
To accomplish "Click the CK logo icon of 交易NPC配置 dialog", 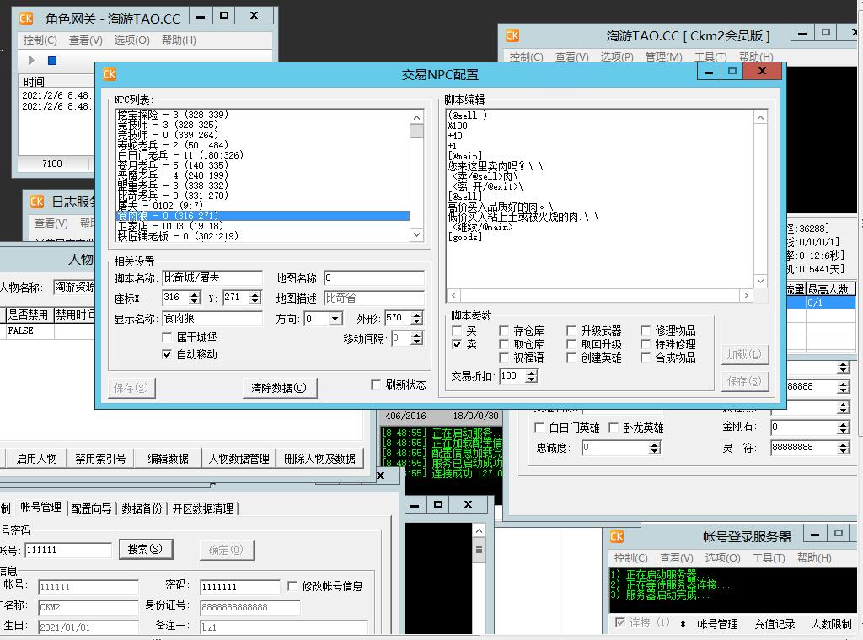I will pos(110,74).
